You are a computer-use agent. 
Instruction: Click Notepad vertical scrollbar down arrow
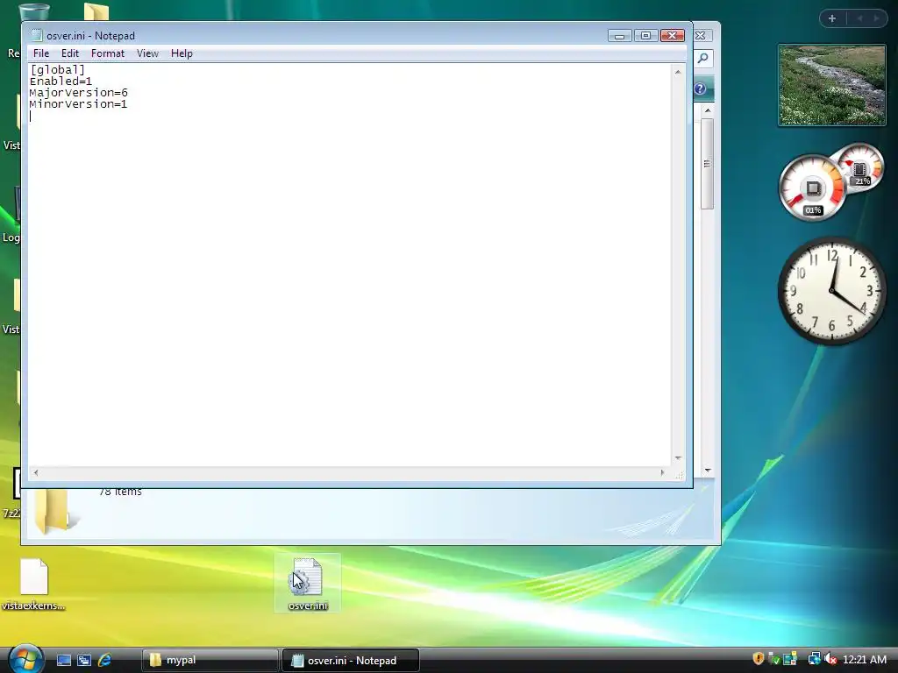click(678, 458)
